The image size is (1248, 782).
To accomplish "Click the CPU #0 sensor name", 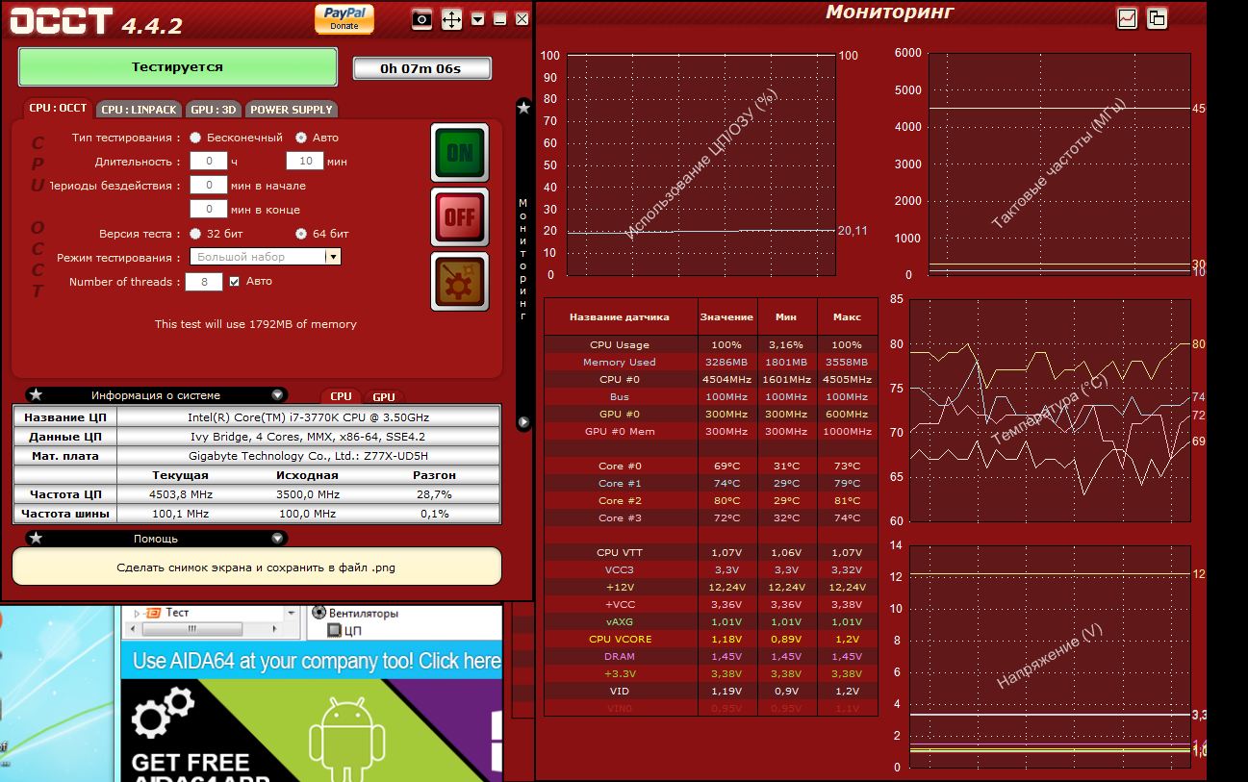I will pos(620,379).
